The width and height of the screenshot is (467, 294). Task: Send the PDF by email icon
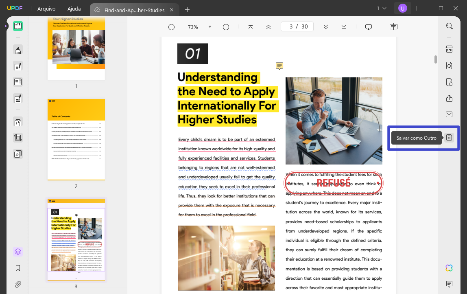point(449,114)
